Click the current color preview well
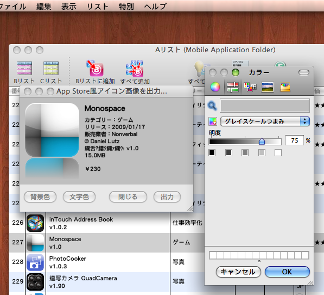 click(x=265, y=106)
